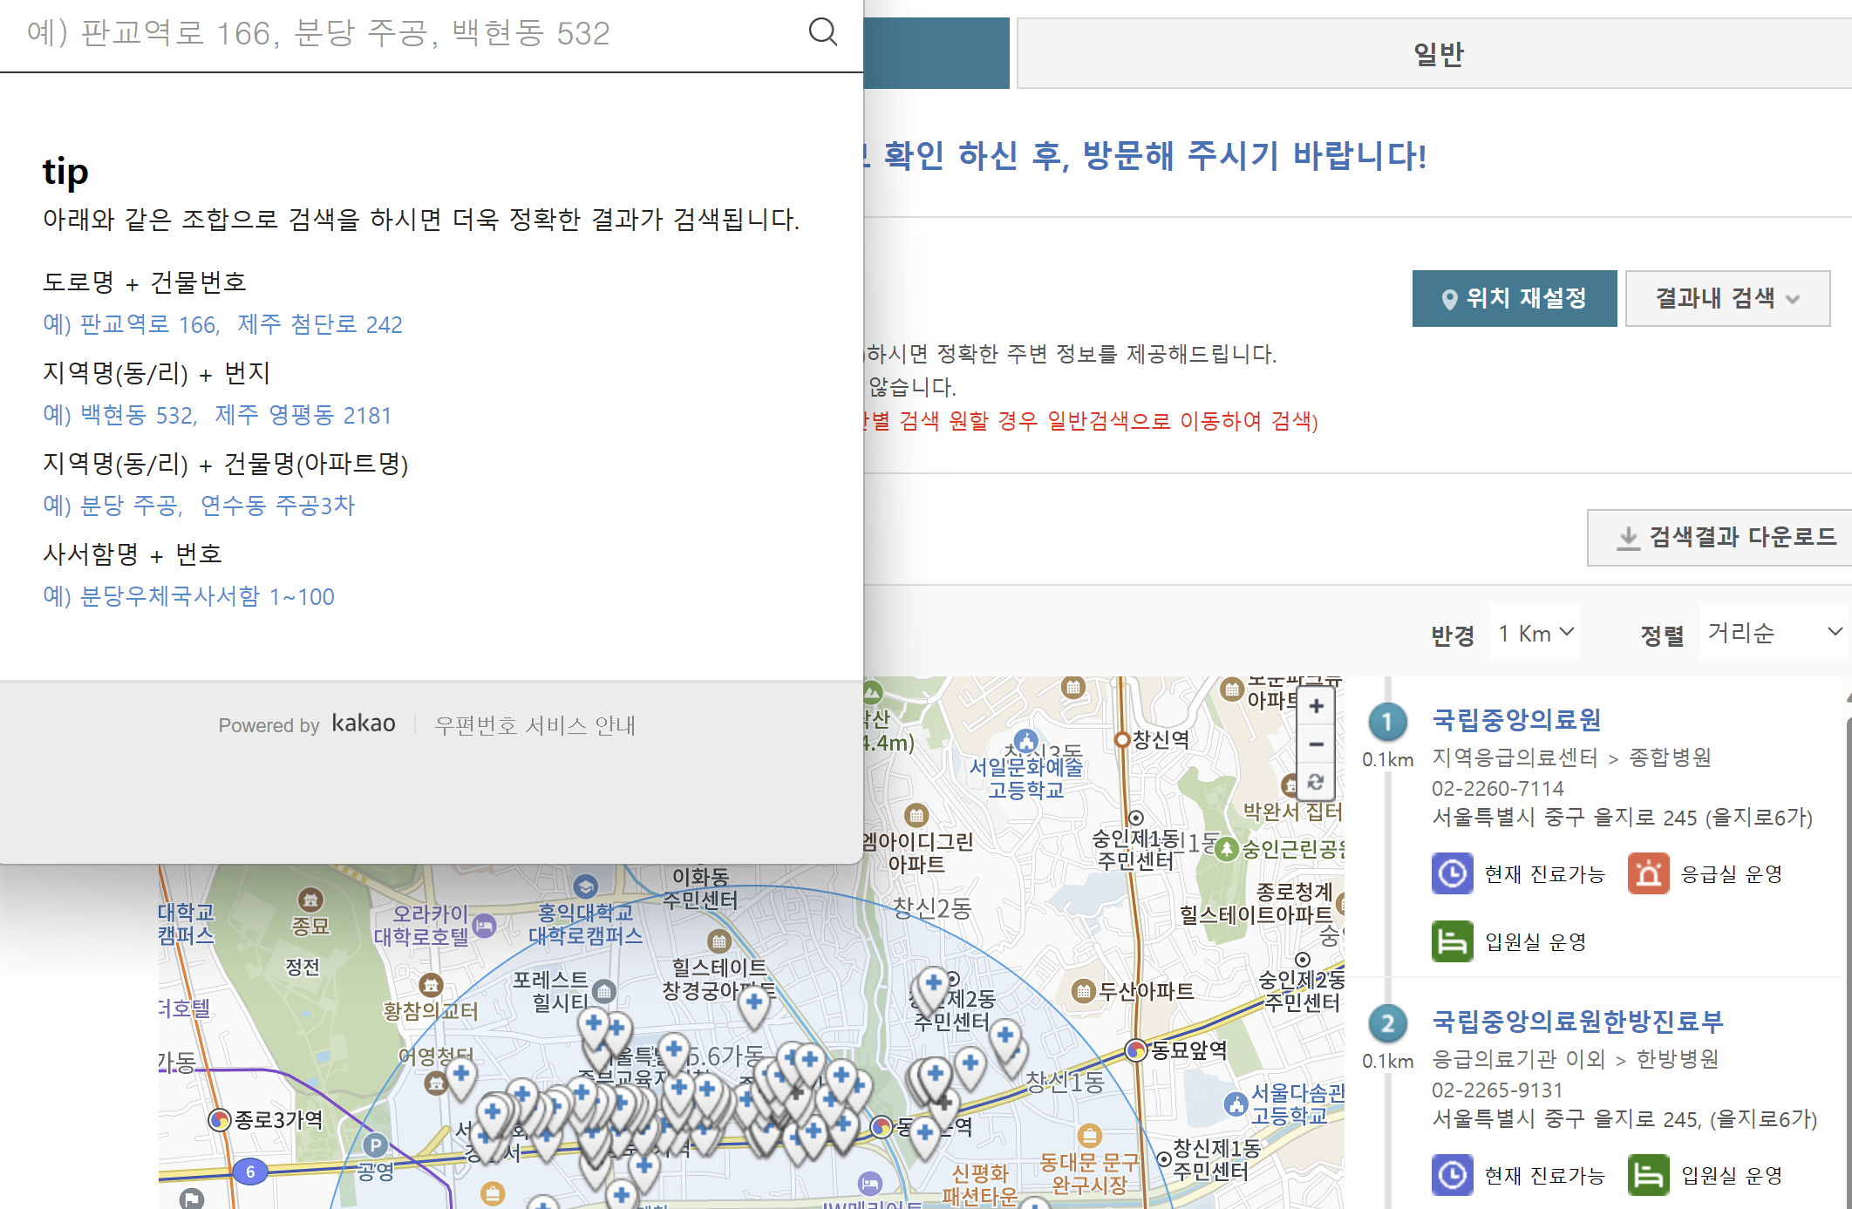Viewport: 1852px width, 1209px height.
Task: Open the 우편번호 서비스 안내 link
Action: (536, 724)
